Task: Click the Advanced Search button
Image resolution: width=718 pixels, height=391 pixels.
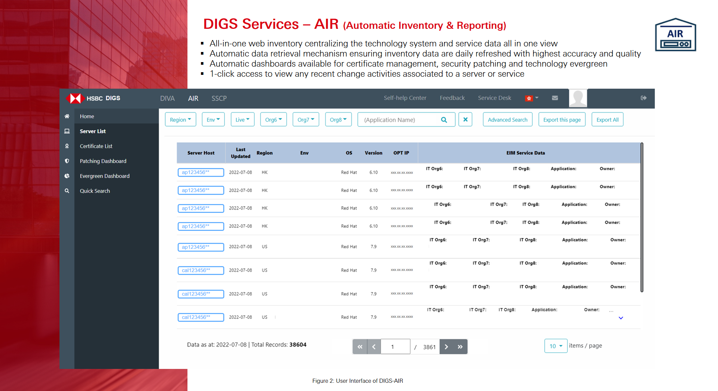Action: (507, 120)
